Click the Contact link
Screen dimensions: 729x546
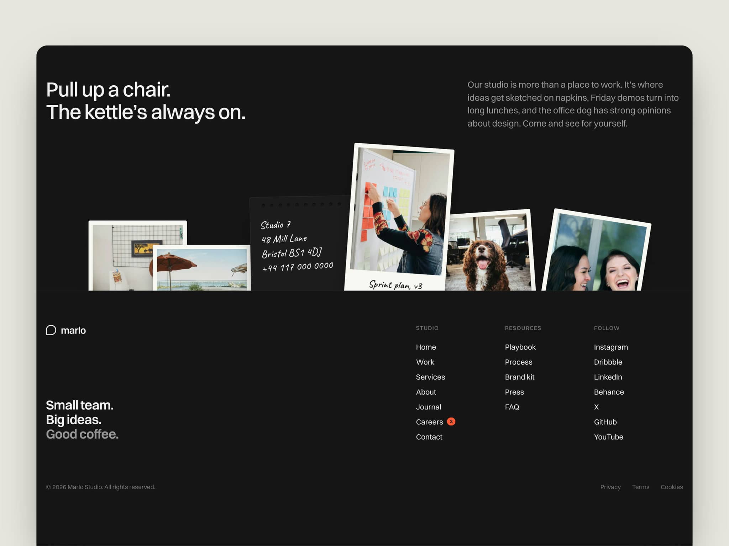point(429,437)
